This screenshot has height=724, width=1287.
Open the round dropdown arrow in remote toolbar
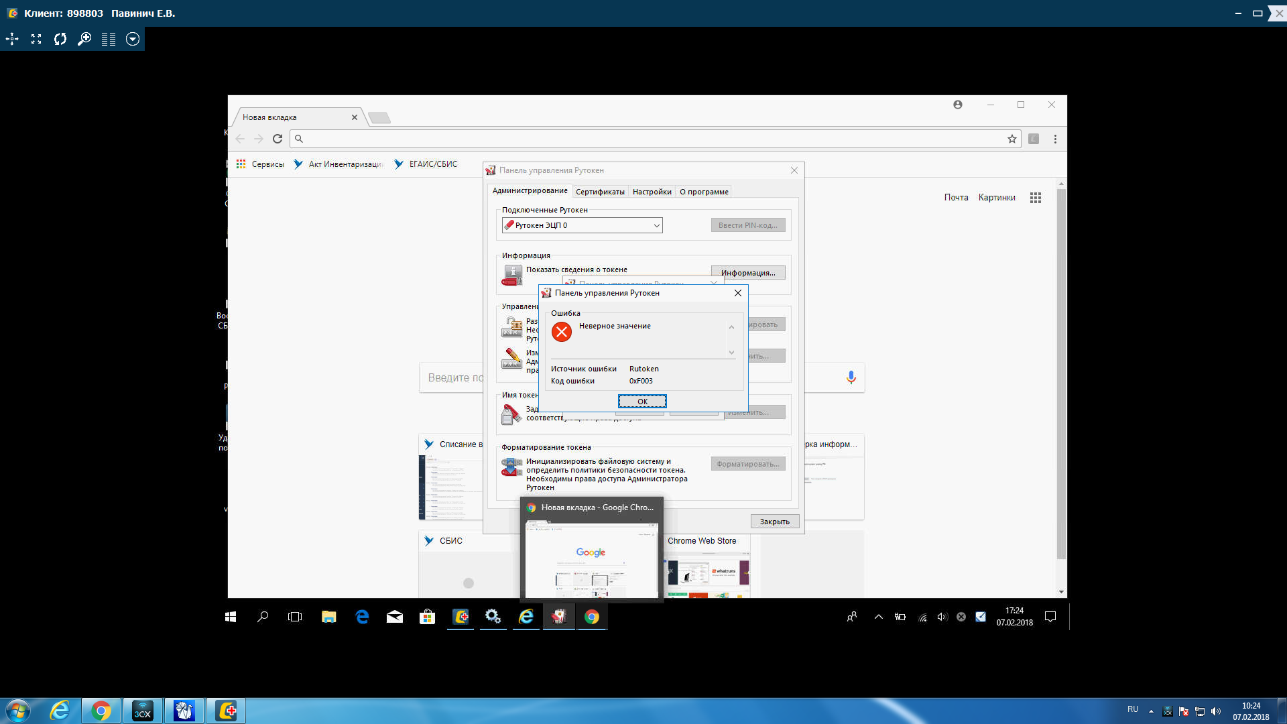coord(133,39)
